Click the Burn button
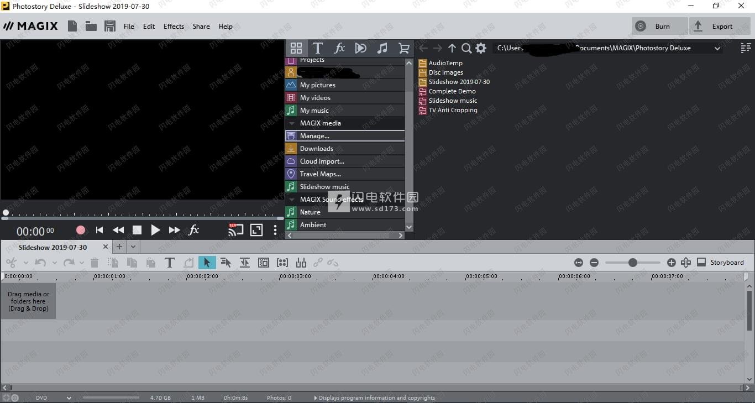This screenshot has height=403, width=755. click(x=660, y=26)
